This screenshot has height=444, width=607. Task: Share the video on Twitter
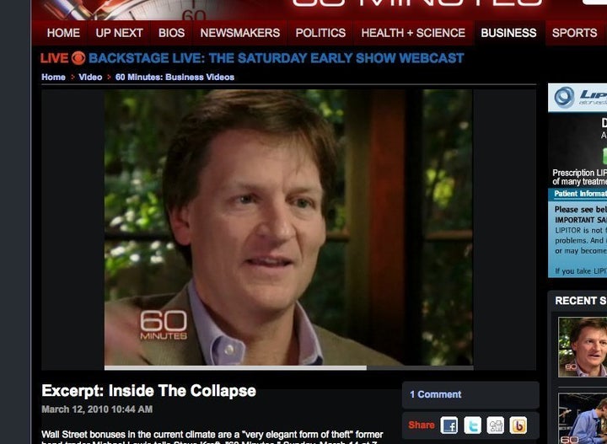472,425
